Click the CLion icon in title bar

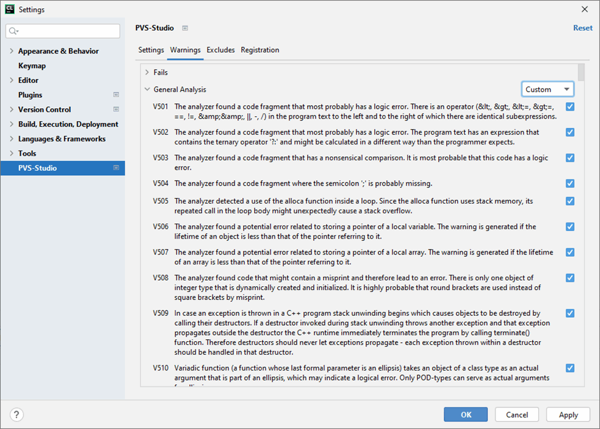[x=9, y=9]
